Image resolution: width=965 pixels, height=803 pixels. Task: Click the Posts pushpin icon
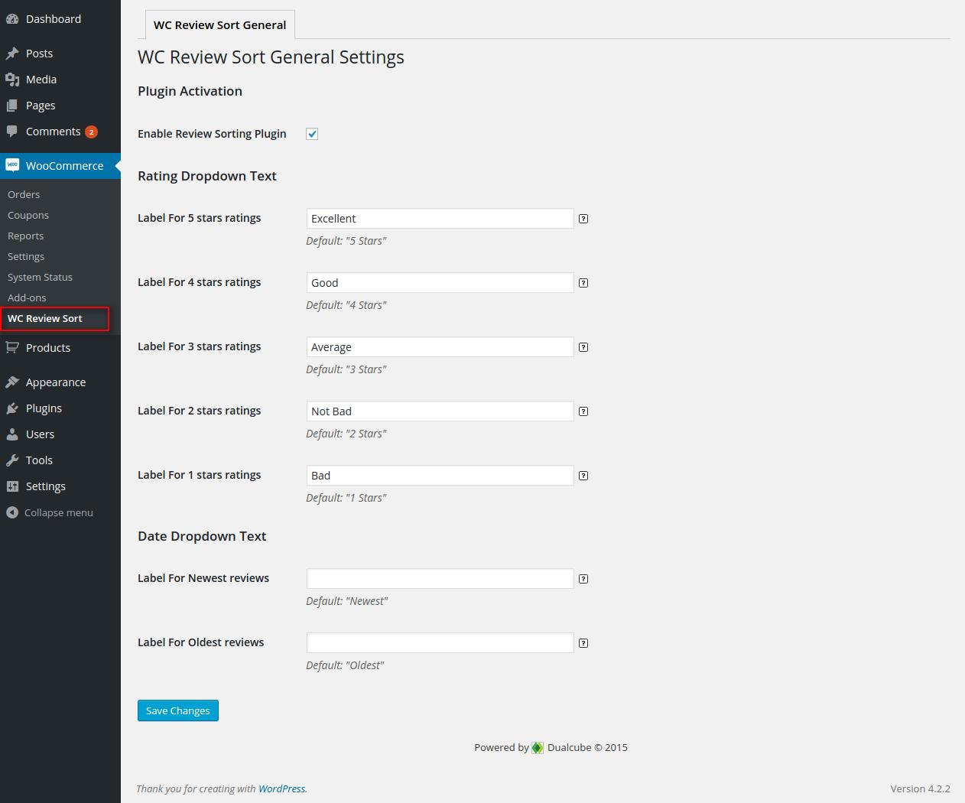coord(12,54)
